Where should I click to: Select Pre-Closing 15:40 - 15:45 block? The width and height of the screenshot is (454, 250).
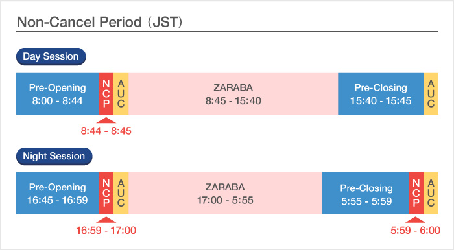(381, 94)
